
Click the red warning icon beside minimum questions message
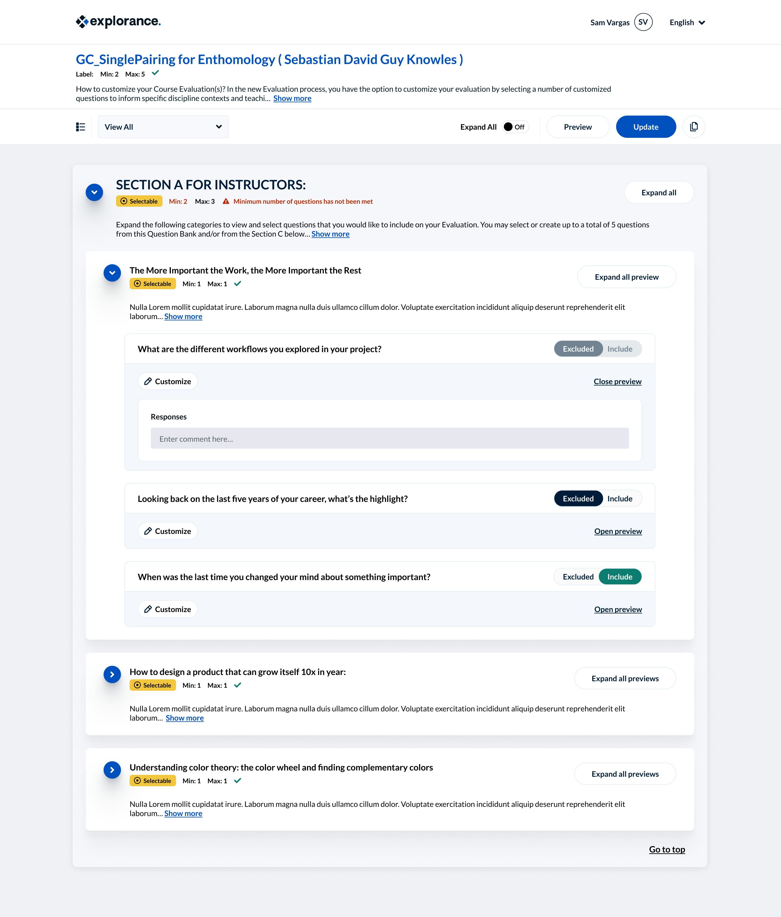coord(226,201)
